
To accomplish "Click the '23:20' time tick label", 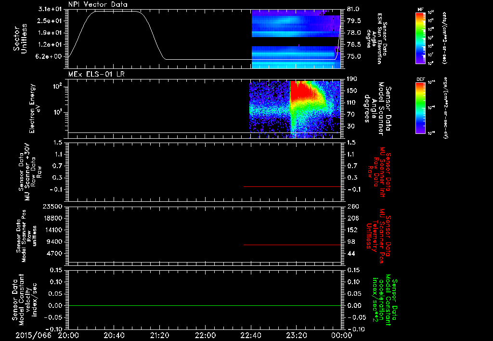I will (x=296, y=335).
